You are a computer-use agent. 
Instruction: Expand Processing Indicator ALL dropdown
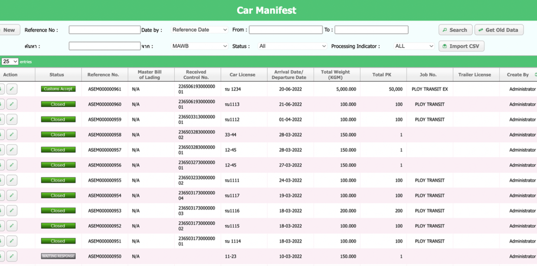[414, 46]
